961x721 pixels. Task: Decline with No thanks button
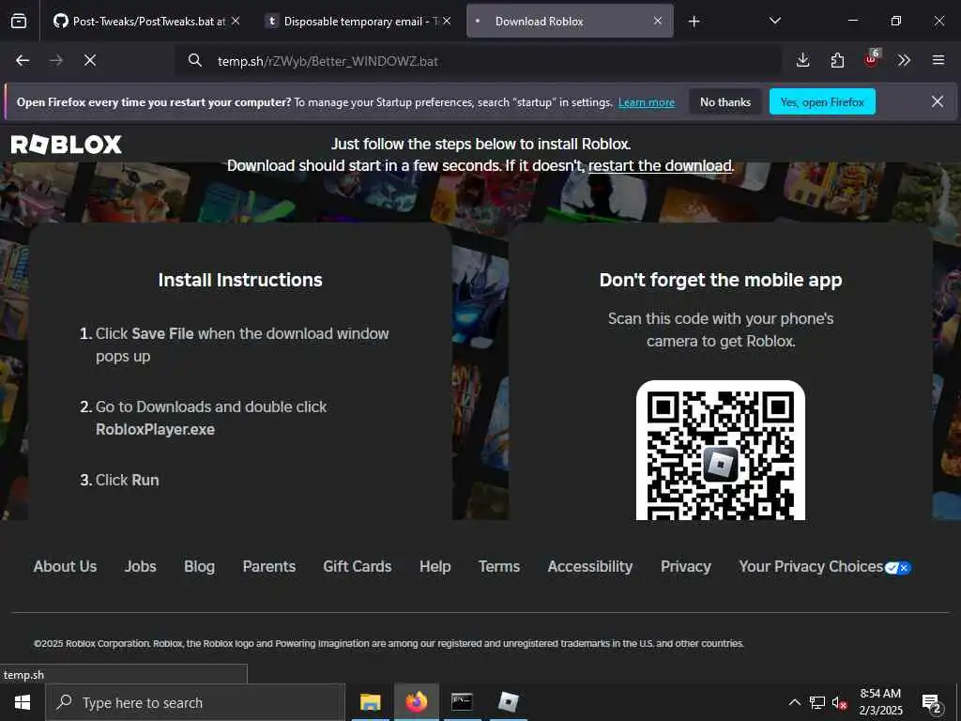(x=725, y=101)
